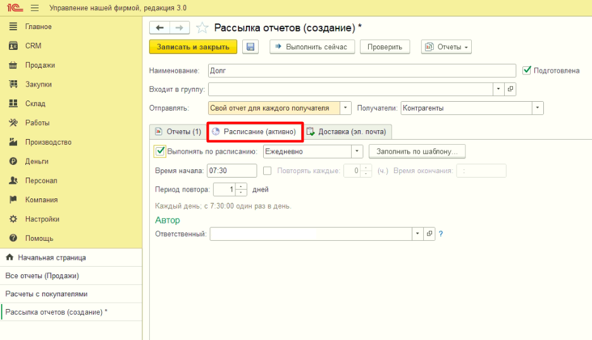Open the Работы section
Viewport: 592px width, 340px height.
pos(37,123)
